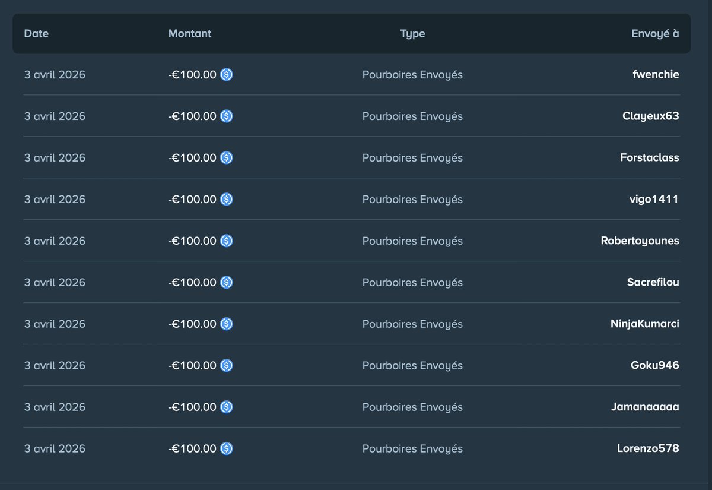Click the coin icon in the Lorenzo578 row

coord(227,448)
